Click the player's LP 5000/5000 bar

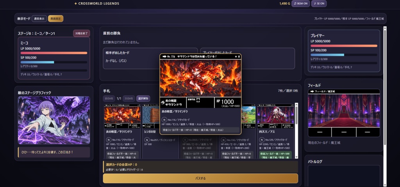(344, 46)
